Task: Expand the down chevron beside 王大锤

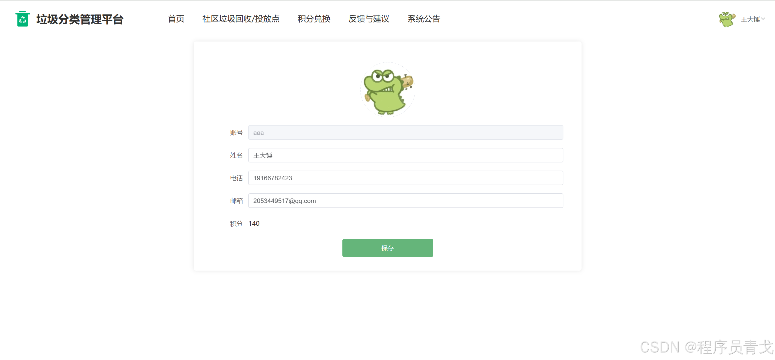Action: click(763, 19)
